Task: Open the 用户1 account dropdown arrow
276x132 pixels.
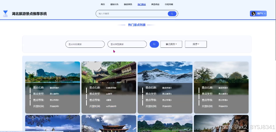Action: (x=265, y=14)
